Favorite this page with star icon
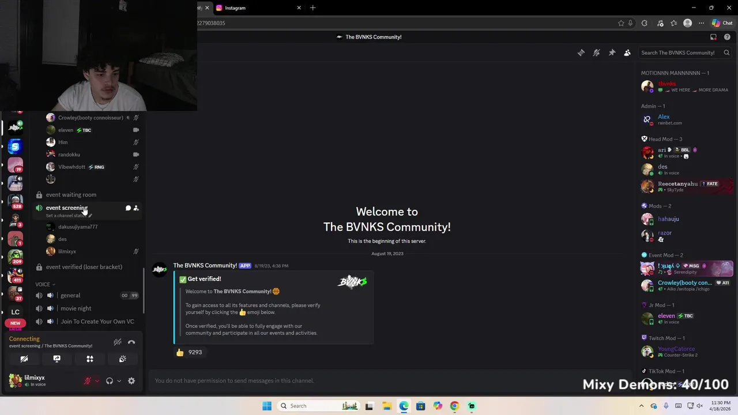Screen dimensions: 738x415 (x=621, y=23)
